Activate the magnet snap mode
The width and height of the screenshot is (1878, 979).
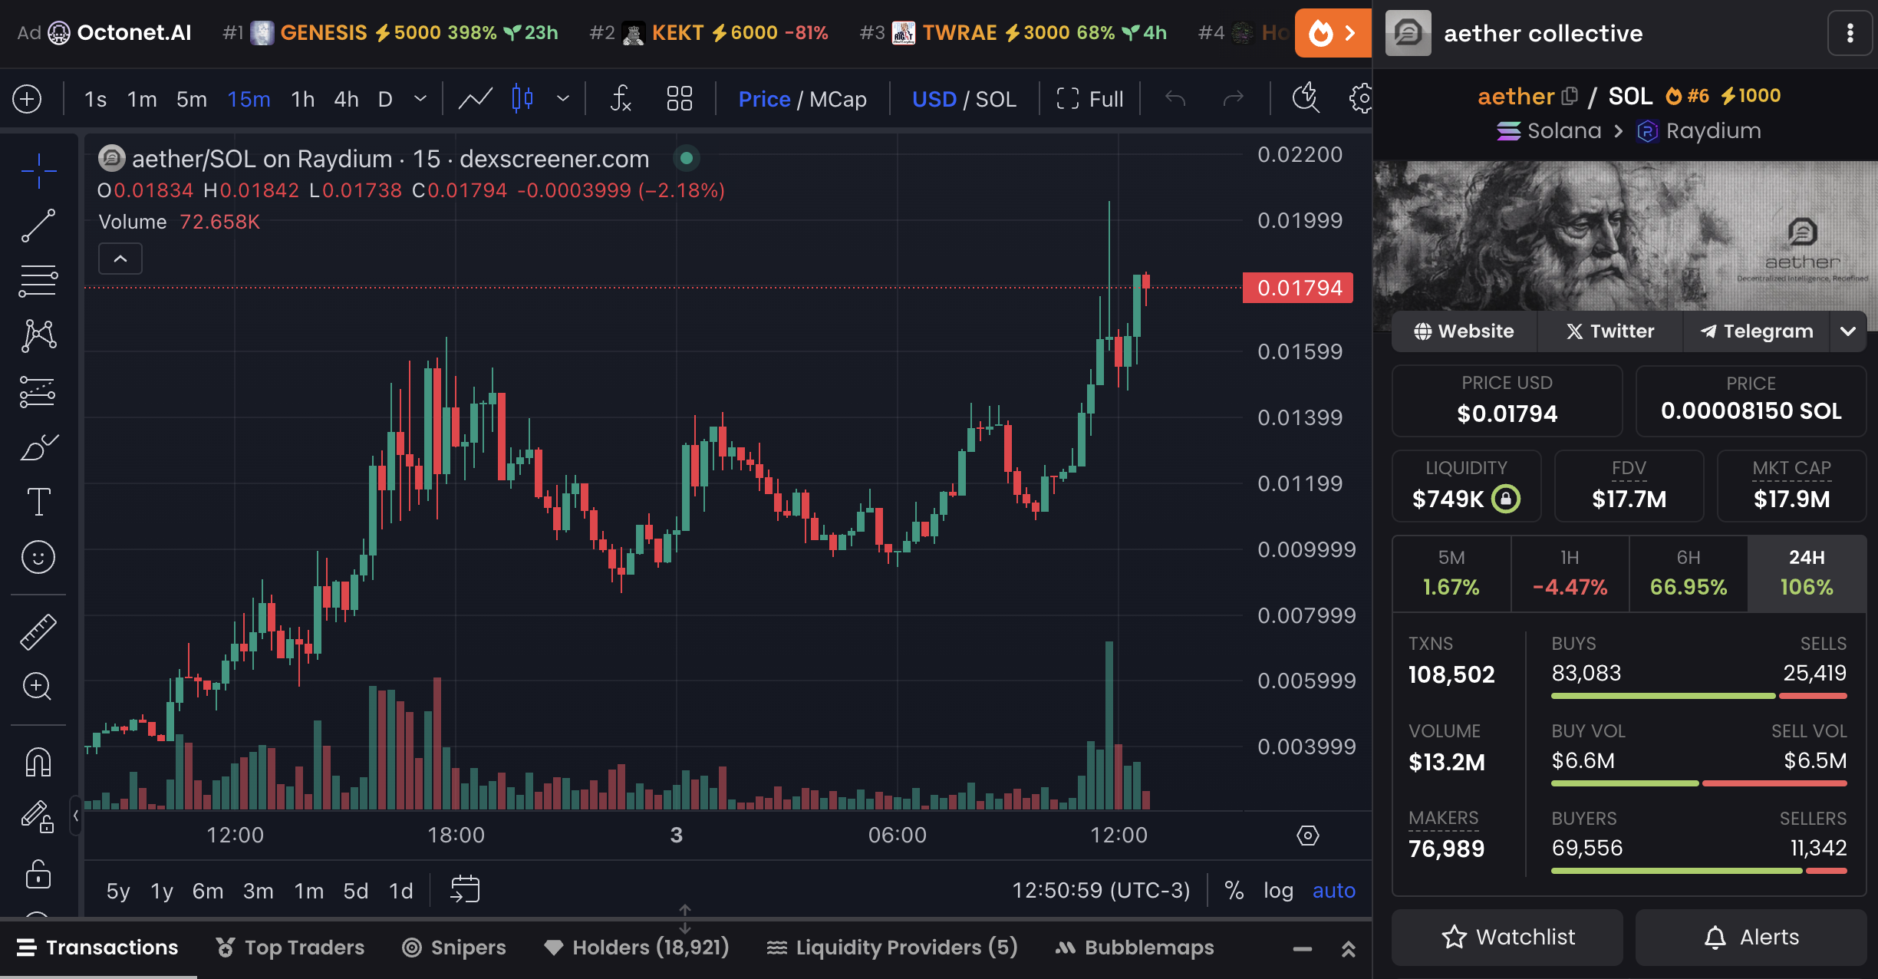coord(38,762)
